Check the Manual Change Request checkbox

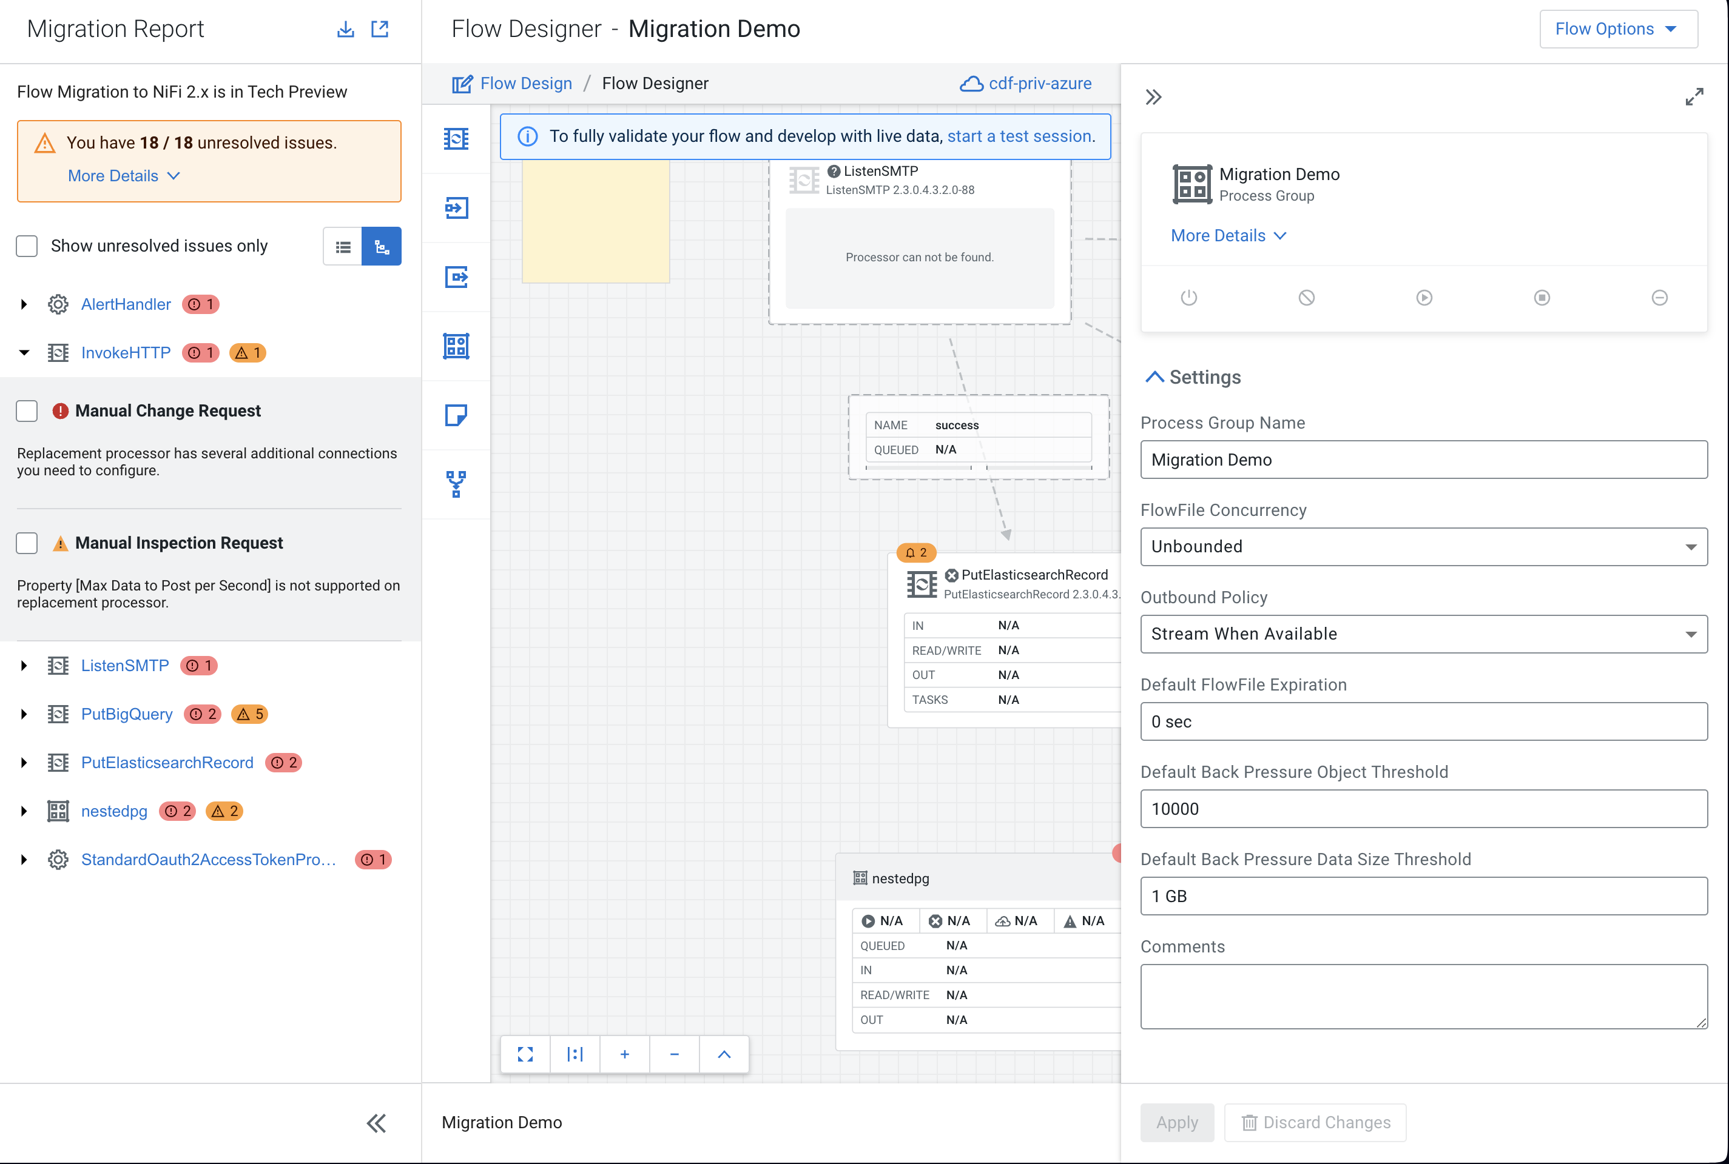point(27,410)
